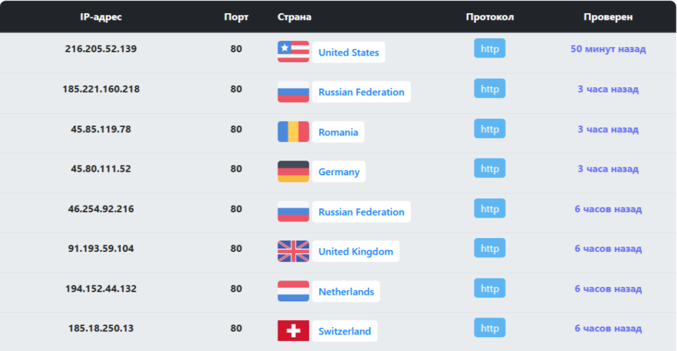Click the Romania flag icon
Viewport: 677px width, 351px height.
293,132
